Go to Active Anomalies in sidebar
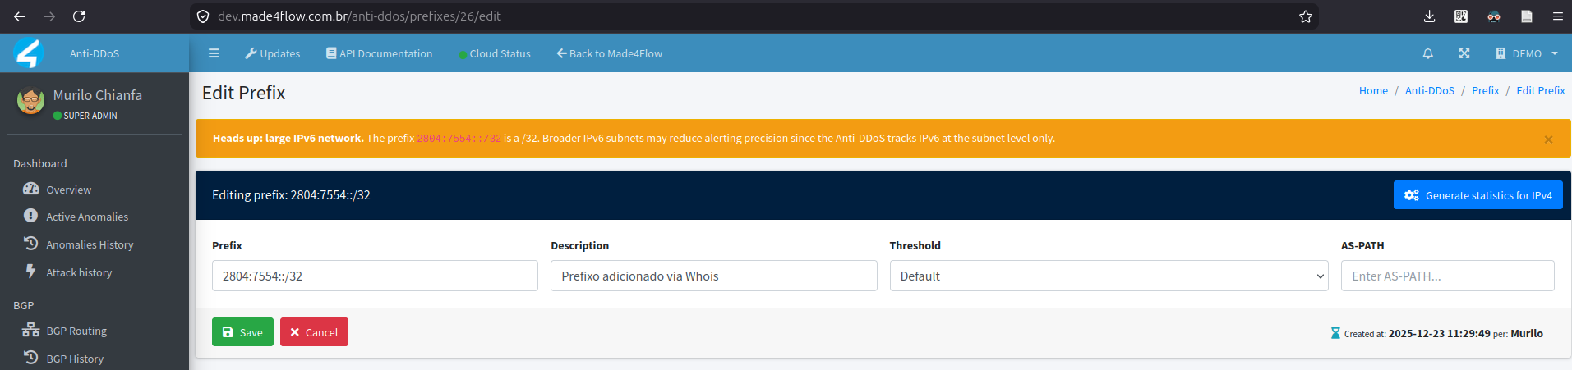 click(76, 217)
